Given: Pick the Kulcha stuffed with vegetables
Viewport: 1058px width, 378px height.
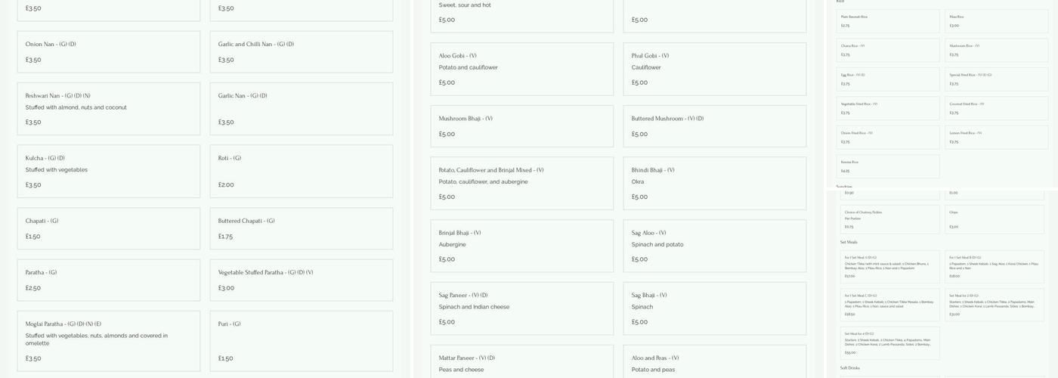Looking at the screenshot, I should point(108,171).
